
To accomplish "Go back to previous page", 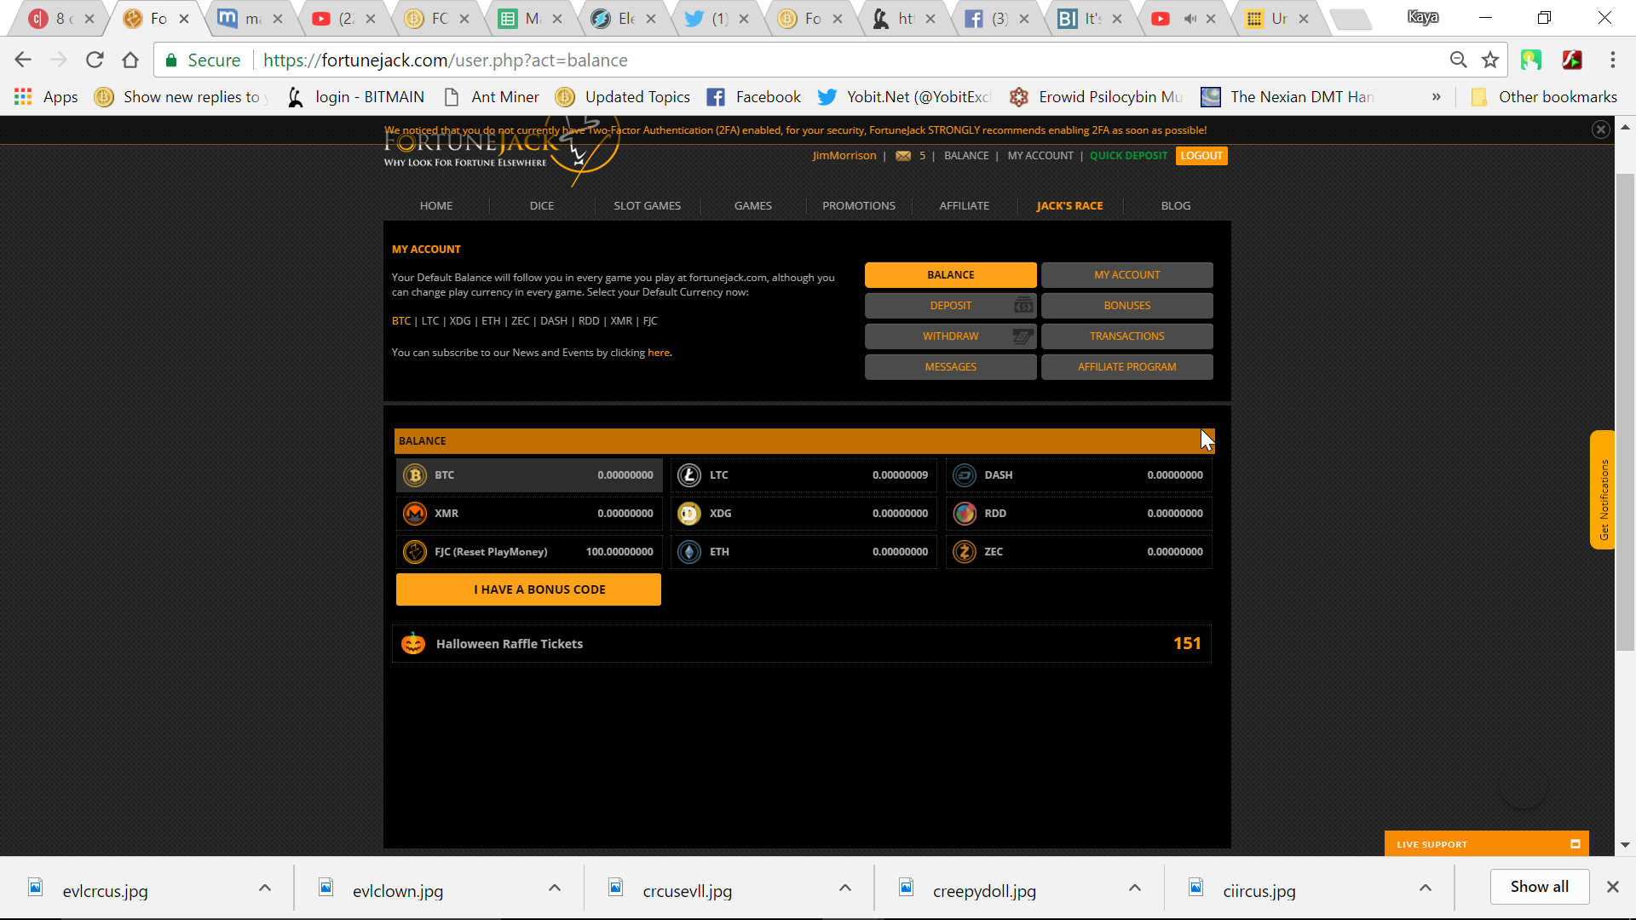I will (23, 60).
